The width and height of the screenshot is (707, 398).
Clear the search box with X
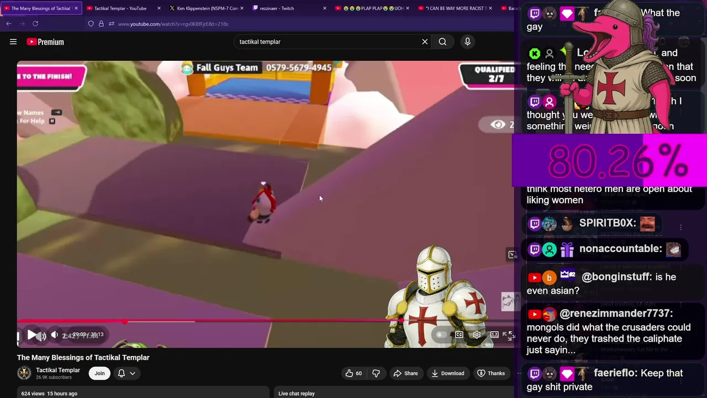click(425, 41)
